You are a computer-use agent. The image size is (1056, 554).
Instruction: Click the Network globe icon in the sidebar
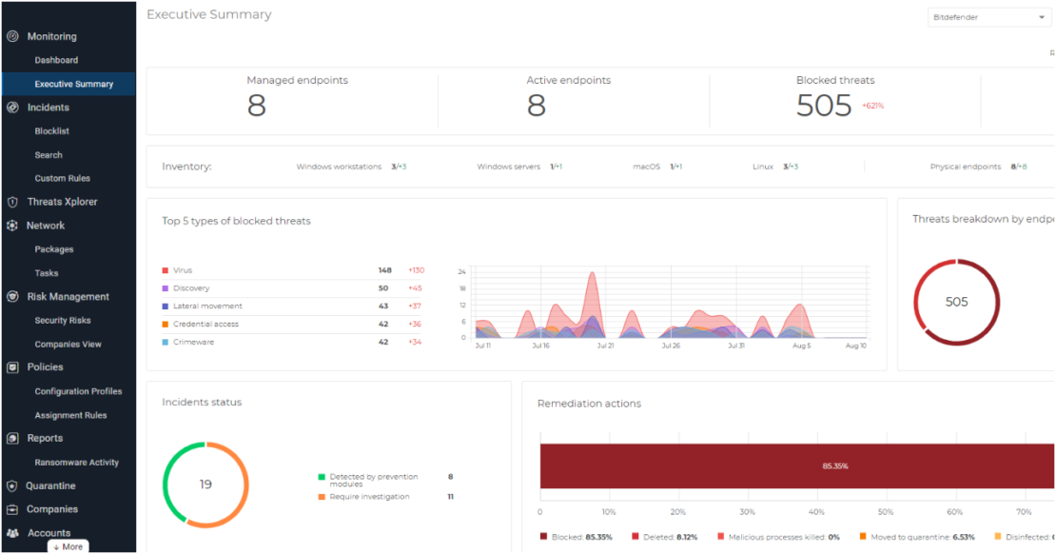(x=10, y=225)
